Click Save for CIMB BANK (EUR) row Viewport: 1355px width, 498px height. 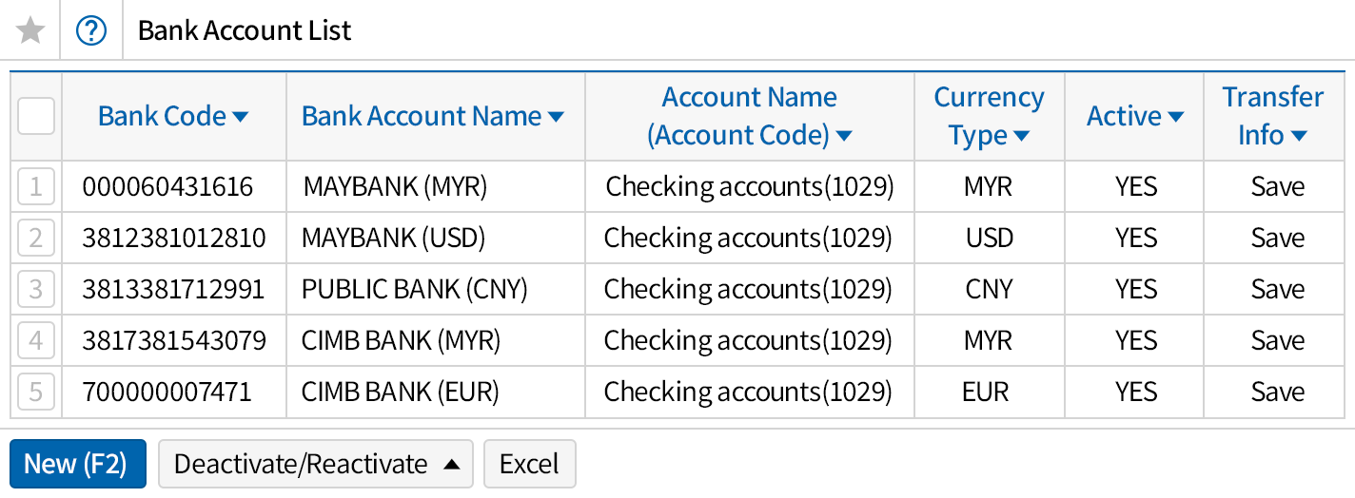(x=1277, y=392)
